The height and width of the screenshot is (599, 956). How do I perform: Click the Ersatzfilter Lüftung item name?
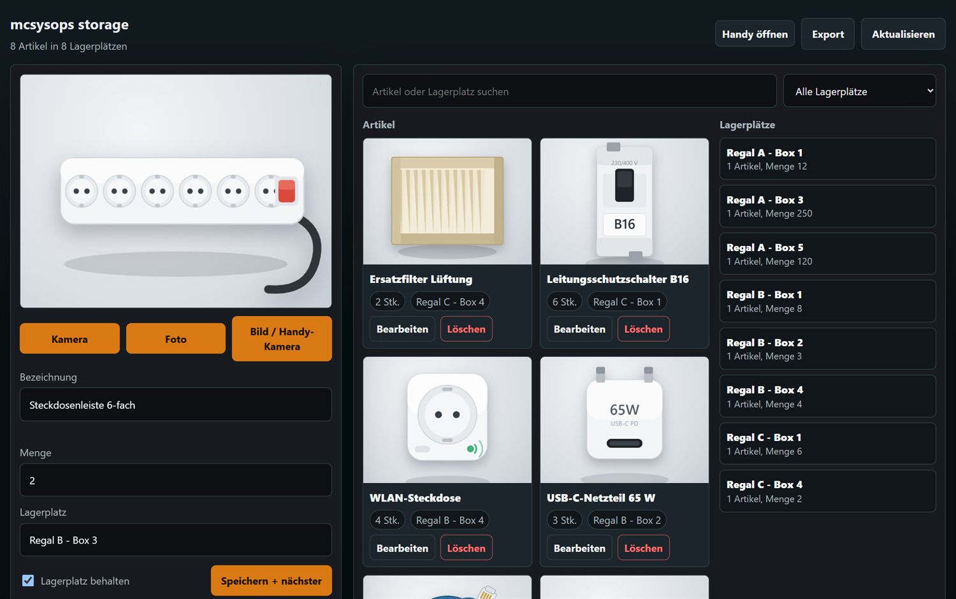[421, 279]
